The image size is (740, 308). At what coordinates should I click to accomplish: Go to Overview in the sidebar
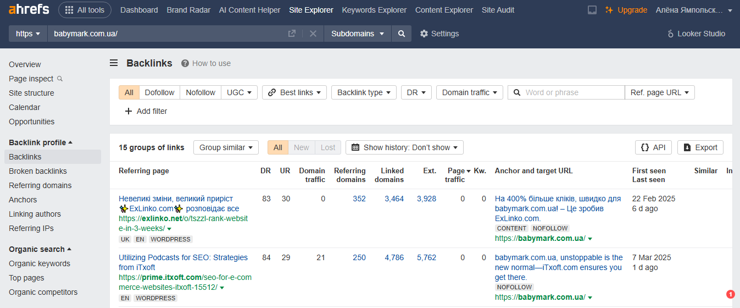coord(25,64)
